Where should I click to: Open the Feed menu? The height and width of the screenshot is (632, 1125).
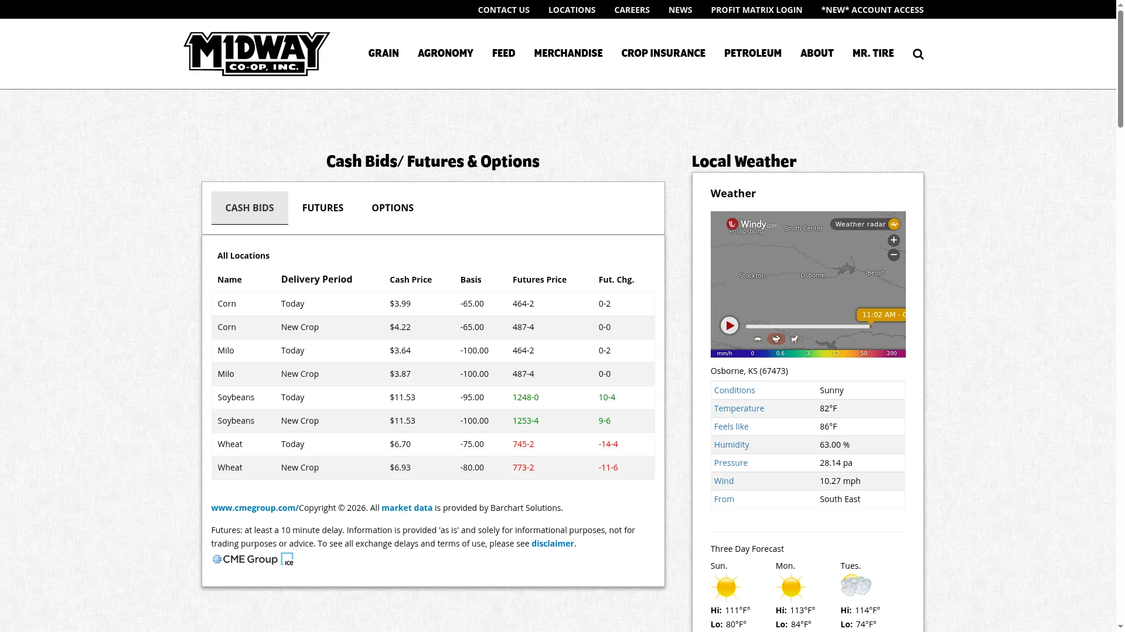click(x=504, y=53)
